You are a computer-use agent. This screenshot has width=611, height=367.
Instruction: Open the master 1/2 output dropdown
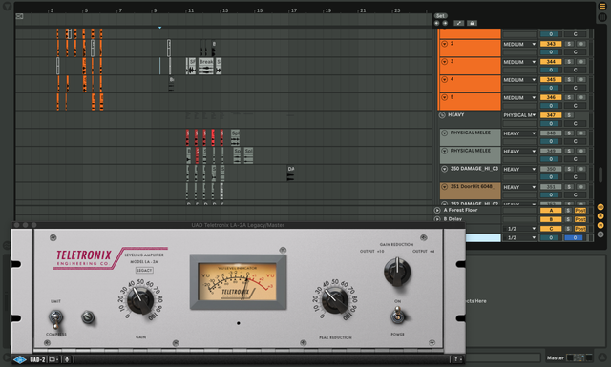[519, 237]
